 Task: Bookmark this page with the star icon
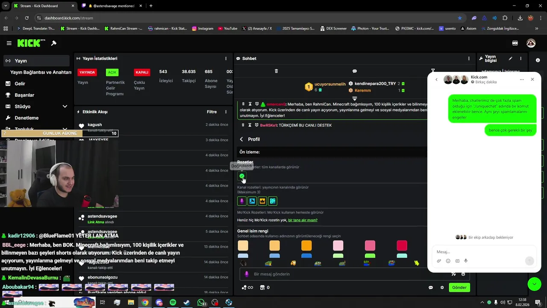[460, 18]
